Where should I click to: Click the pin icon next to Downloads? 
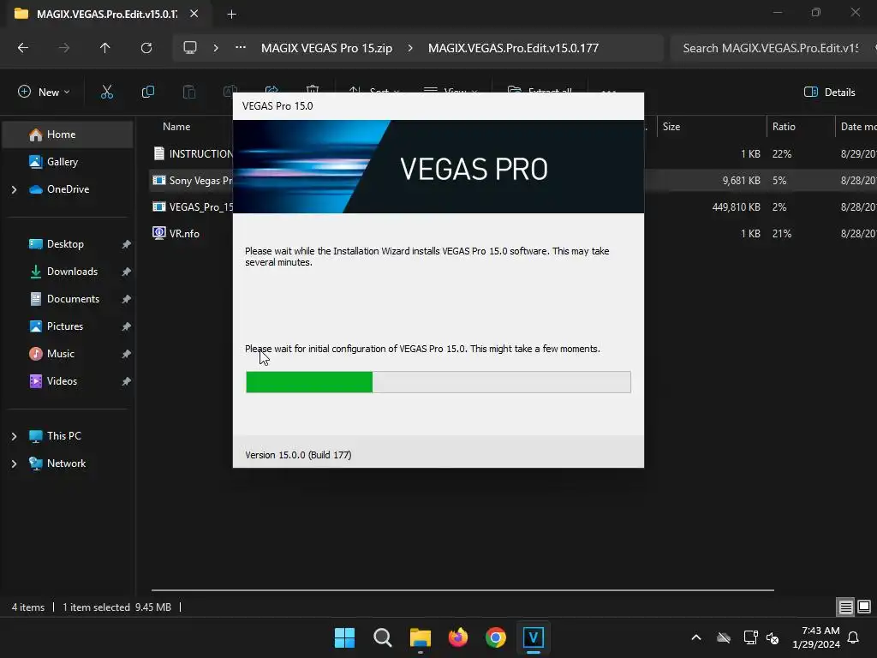point(127,272)
